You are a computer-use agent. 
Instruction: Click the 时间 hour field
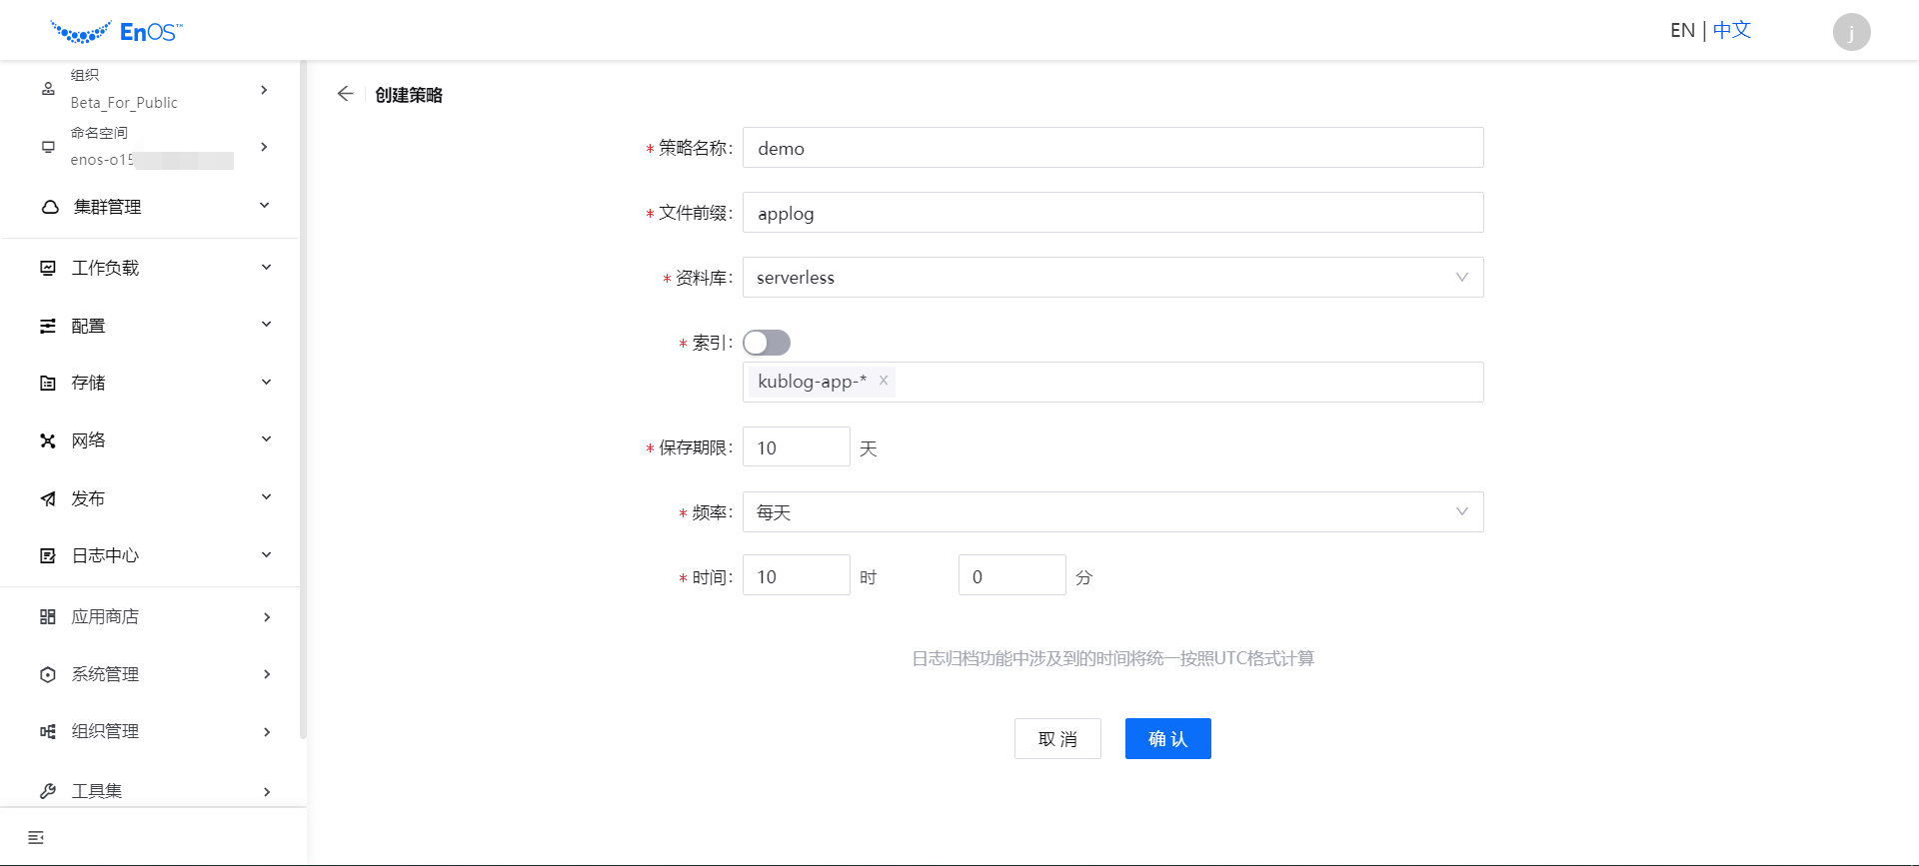796,576
